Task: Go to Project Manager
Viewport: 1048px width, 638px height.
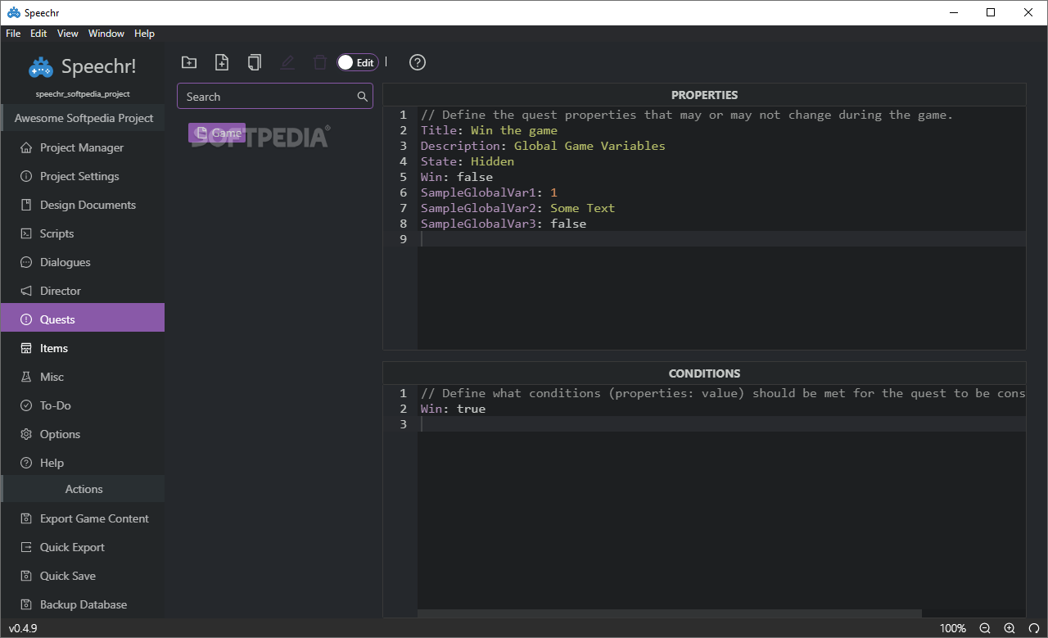Action: click(x=83, y=147)
